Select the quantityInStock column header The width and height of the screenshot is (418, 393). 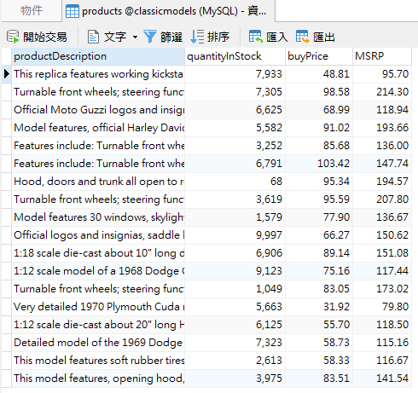235,56
